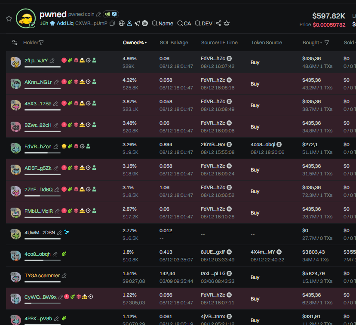
Task: Sort by Bought column arrow
Action: coord(321,43)
